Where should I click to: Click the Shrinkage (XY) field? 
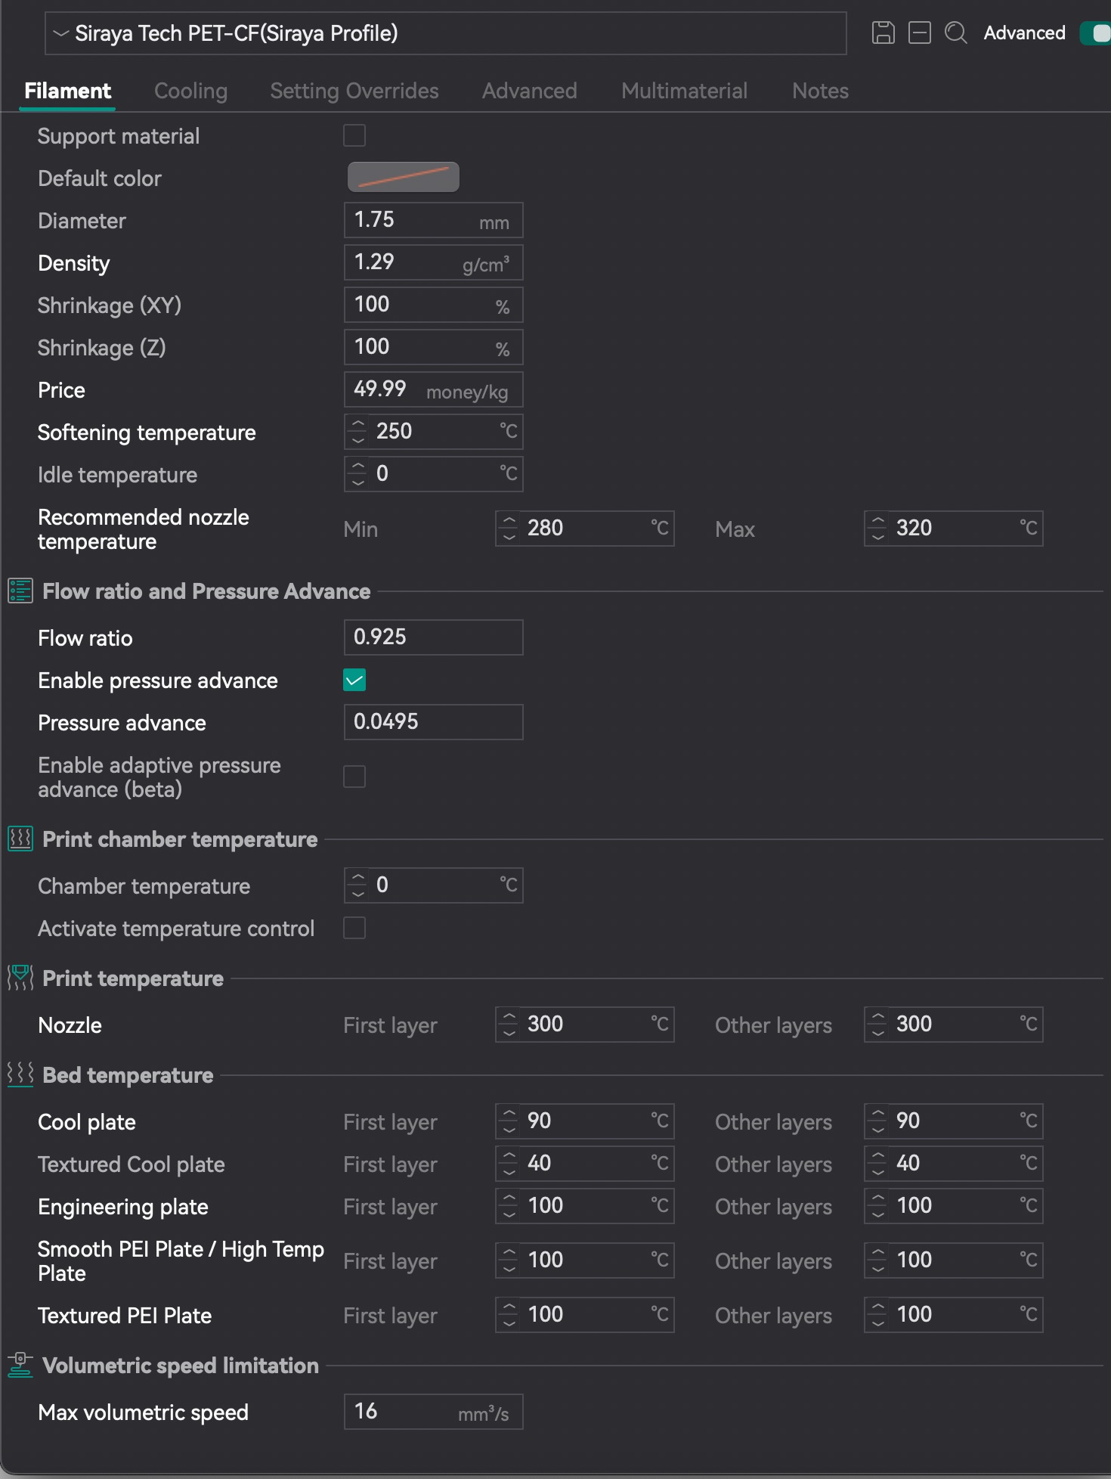tap(434, 305)
